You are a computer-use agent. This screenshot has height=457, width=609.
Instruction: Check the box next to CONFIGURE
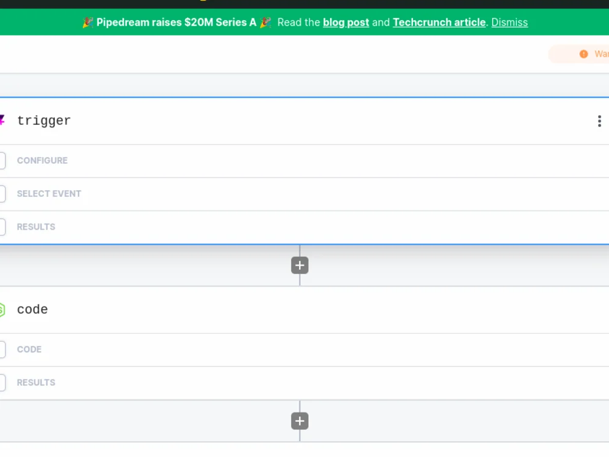(x=1, y=160)
